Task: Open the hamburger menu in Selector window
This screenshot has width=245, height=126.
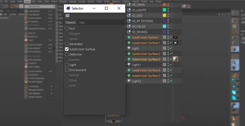Action: (x=67, y=16)
